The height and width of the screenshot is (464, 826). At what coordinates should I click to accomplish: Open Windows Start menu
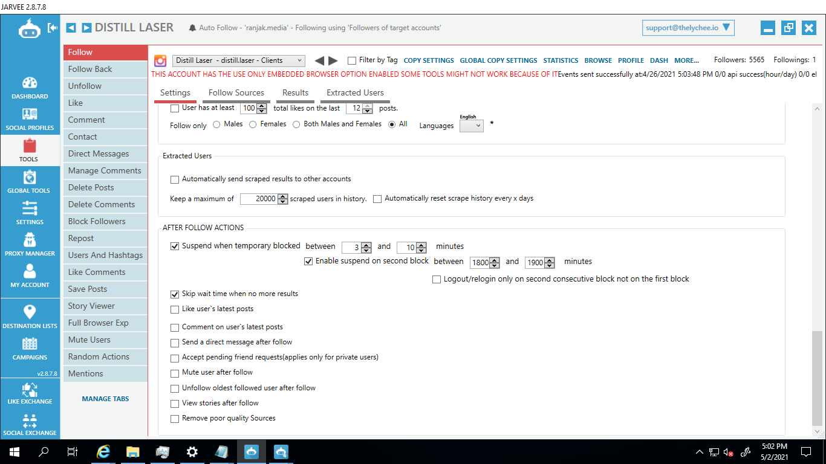pyautogui.click(x=14, y=451)
